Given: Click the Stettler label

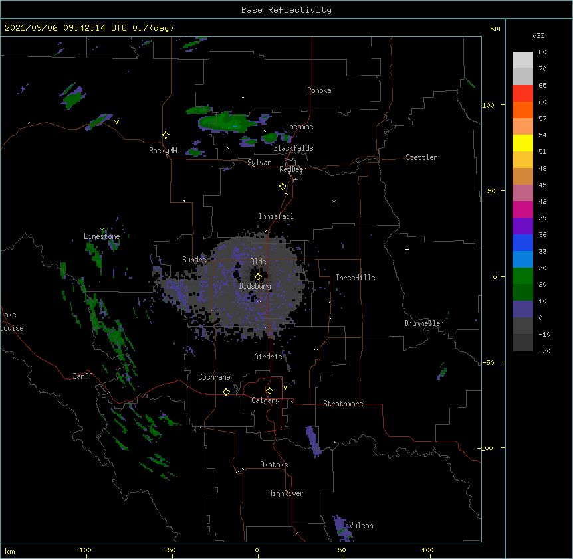Looking at the screenshot, I should (421, 157).
